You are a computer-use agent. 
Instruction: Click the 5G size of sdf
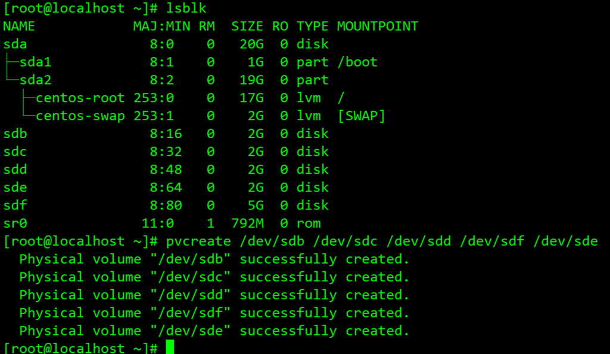(x=255, y=205)
